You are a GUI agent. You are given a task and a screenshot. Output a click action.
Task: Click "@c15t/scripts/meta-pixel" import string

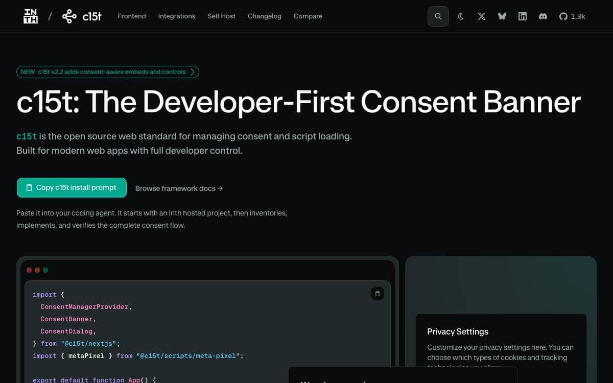188,356
